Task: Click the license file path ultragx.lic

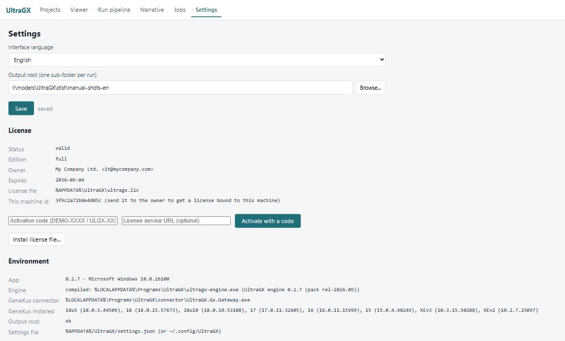Action: pyautogui.click(x=97, y=190)
